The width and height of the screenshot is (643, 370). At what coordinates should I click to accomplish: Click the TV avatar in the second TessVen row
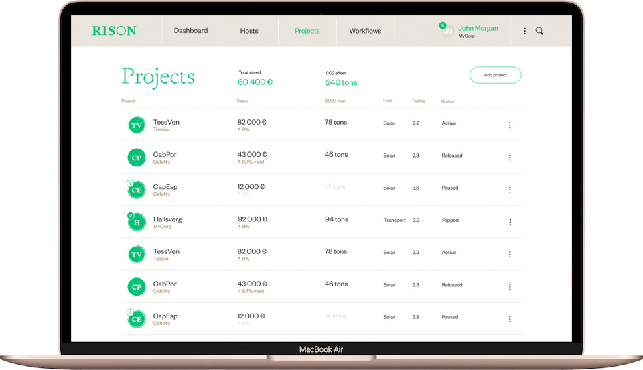[137, 254]
